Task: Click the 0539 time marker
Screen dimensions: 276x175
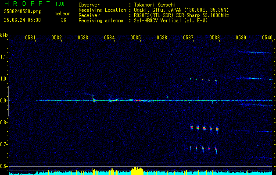Action: pos(241,37)
